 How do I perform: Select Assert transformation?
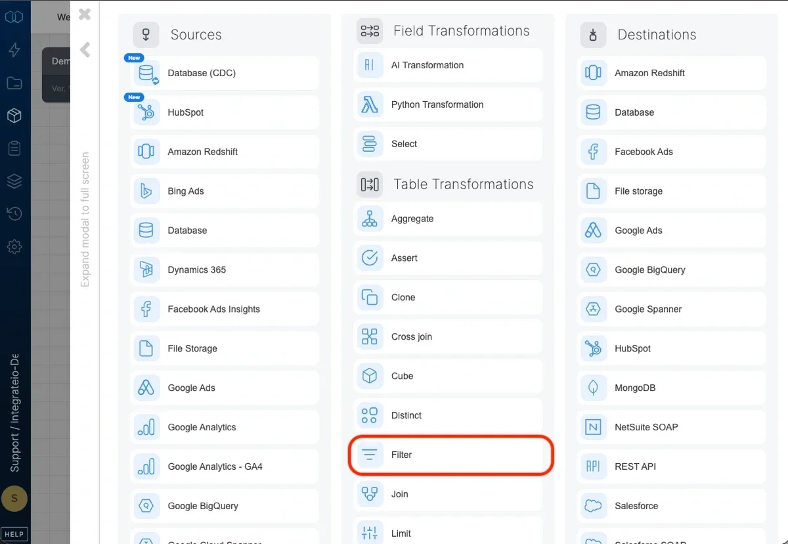click(448, 258)
